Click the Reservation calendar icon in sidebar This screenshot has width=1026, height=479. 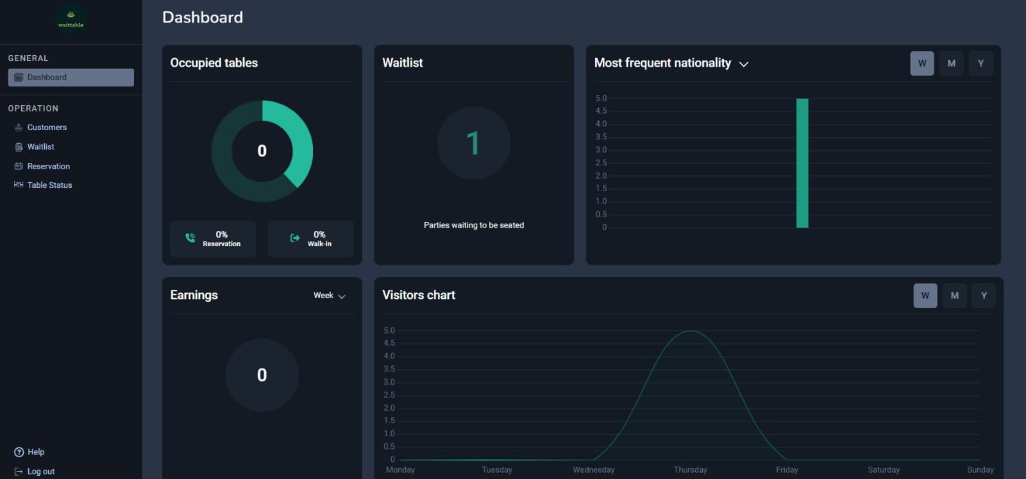(19, 166)
